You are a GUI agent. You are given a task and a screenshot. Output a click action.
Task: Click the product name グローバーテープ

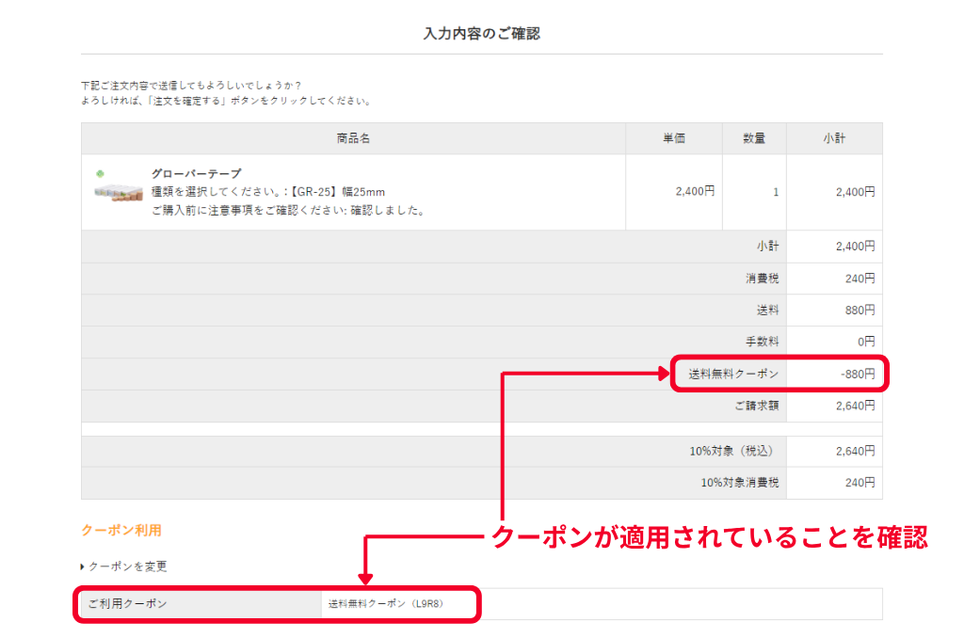(196, 173)
